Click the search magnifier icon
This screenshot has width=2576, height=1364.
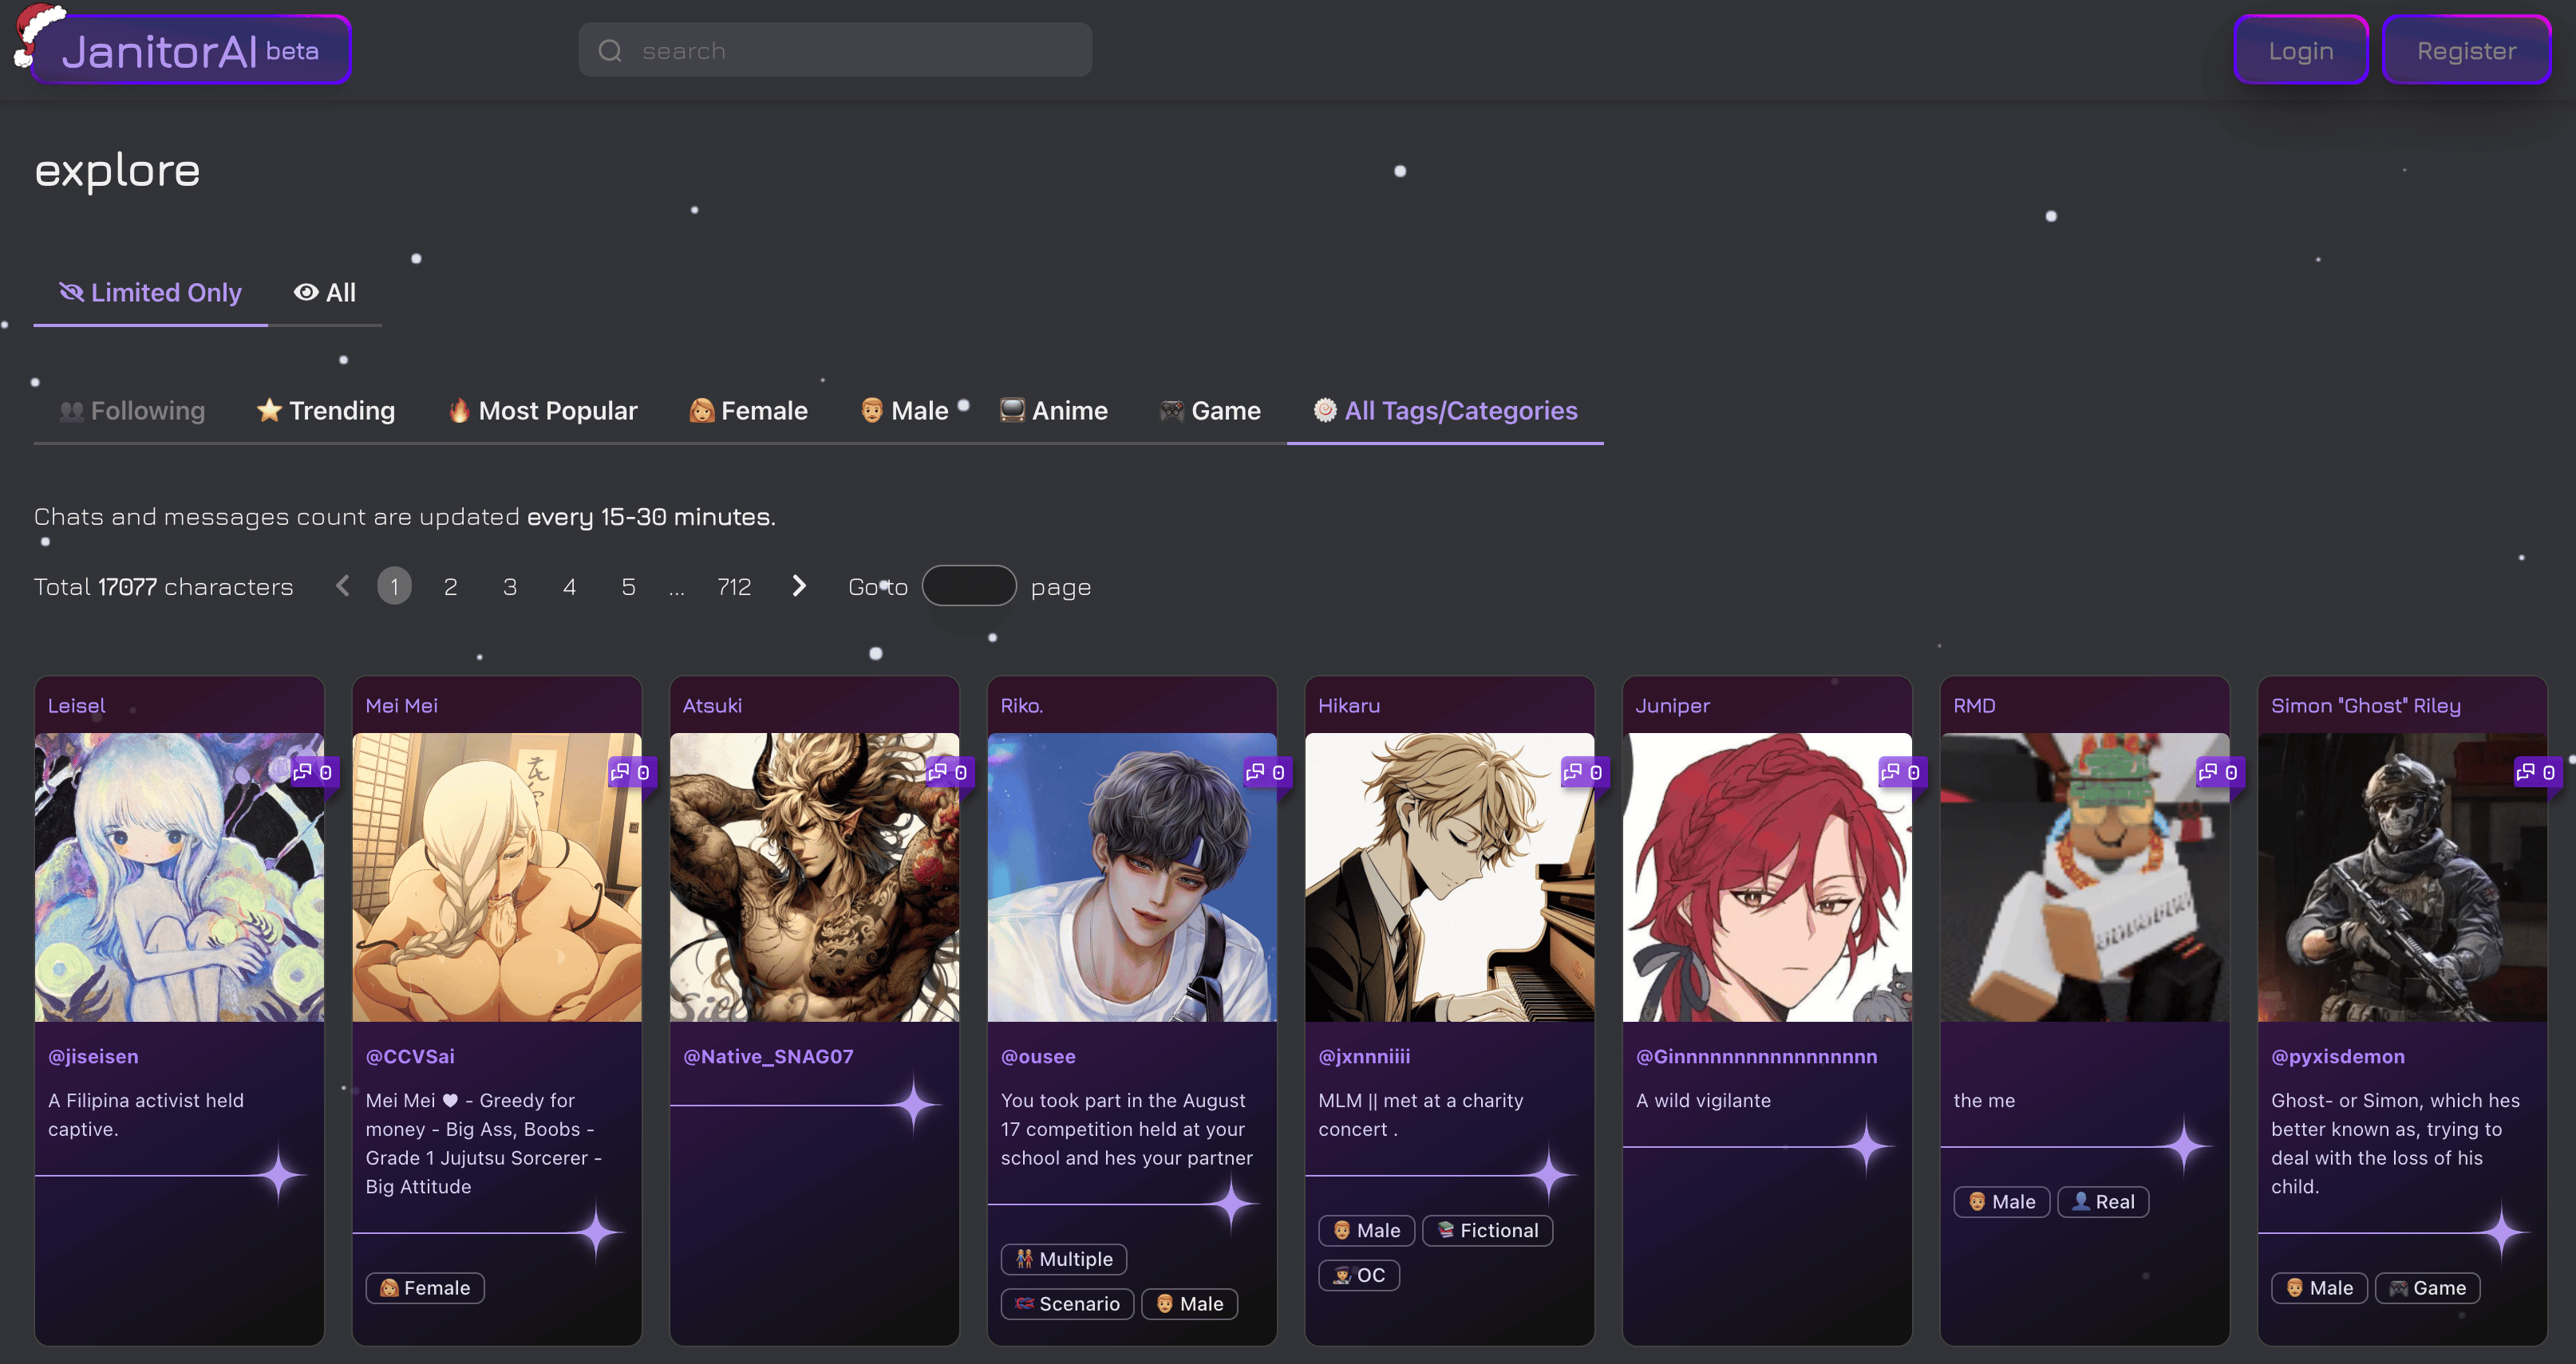coord(610,51)
